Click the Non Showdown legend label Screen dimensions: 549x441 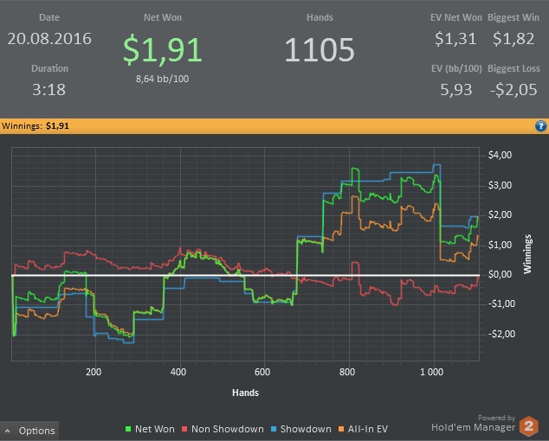point(228,429)
